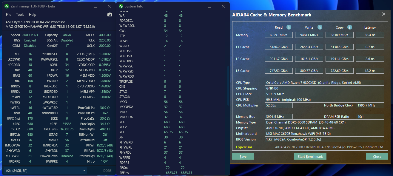Click the Copy info icon in AIDA64
The width and height of the screenshot is (393, 176).
pos(350,27)
